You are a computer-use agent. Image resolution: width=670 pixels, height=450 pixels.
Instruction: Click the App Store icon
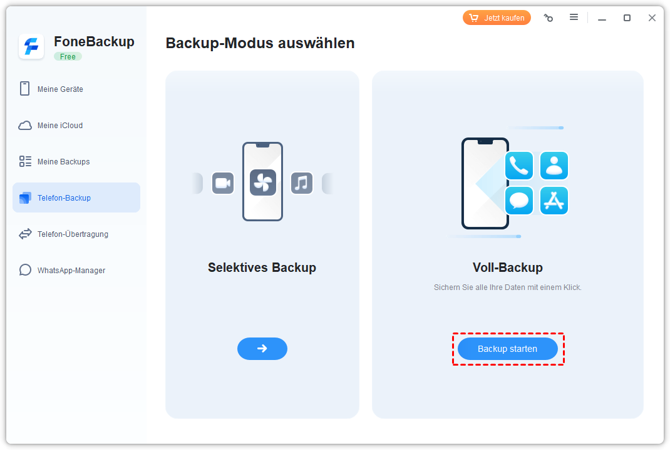pyautogui.click(x=554, y=201)
